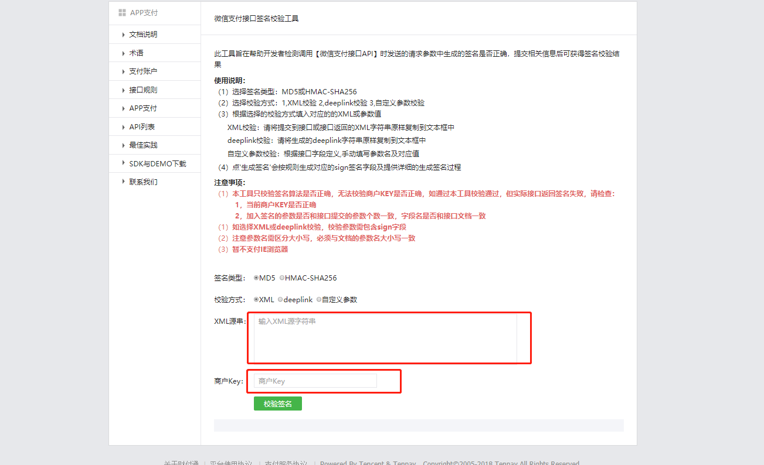Click the 使用说明 heading
Image resolution: width=764 pixels, height=465 pixels.
coord(230,81)
